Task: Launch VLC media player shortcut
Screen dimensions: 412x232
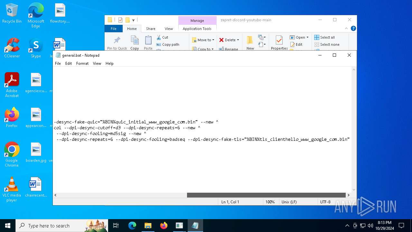Action: [12, 189]
